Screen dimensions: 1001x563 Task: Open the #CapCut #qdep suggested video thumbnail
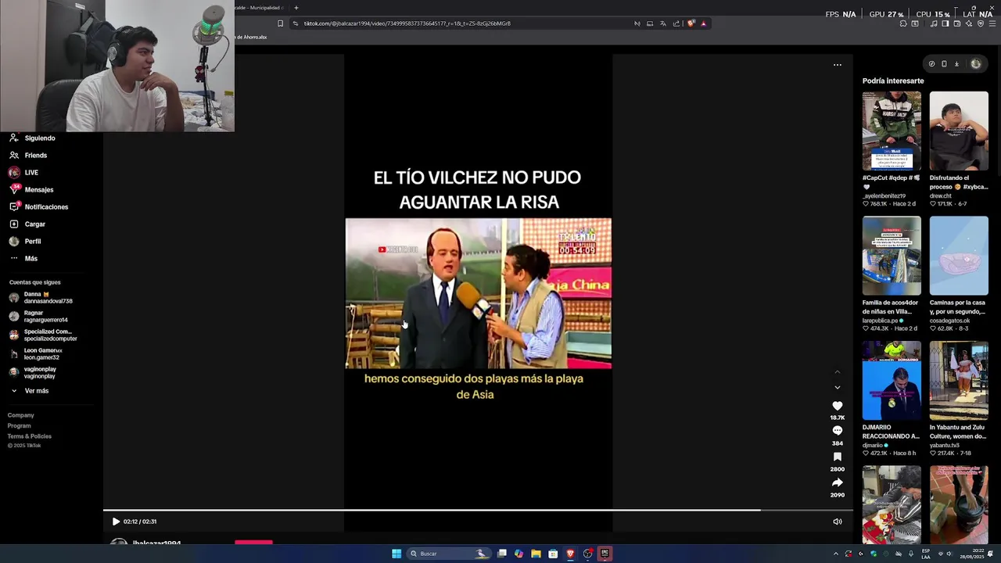[x=892, y=131]
